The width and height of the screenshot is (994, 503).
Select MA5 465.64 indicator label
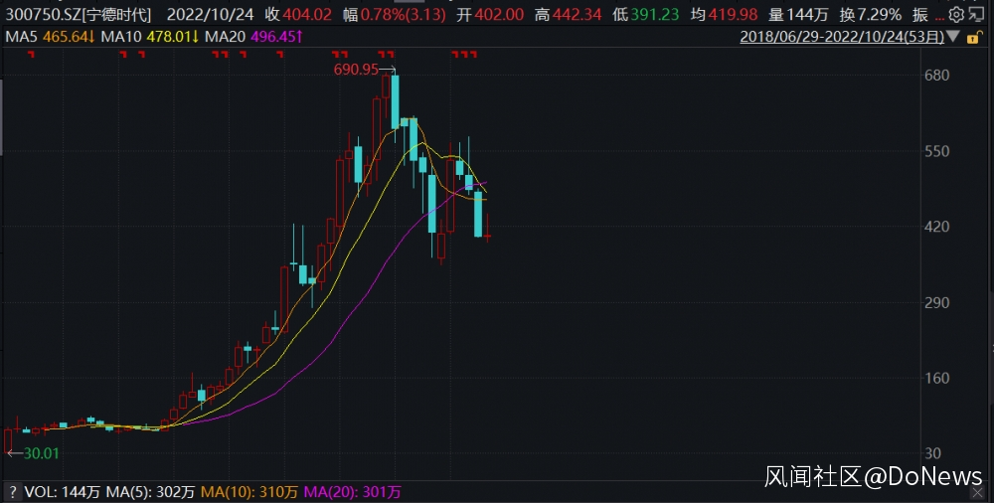(50, 37)
